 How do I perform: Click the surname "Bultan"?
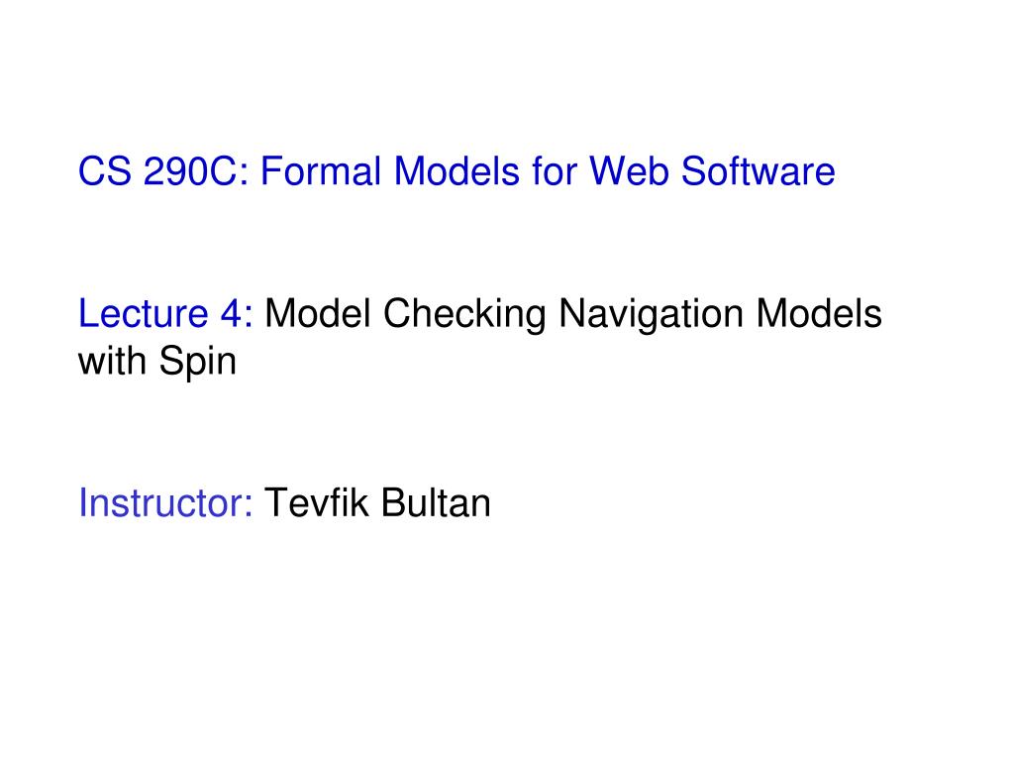click(x=436, y=502)
